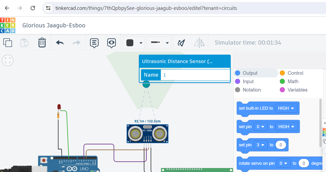
Task: Click the Ultrasonic Distance Sensor panel title
Action: 177,61
